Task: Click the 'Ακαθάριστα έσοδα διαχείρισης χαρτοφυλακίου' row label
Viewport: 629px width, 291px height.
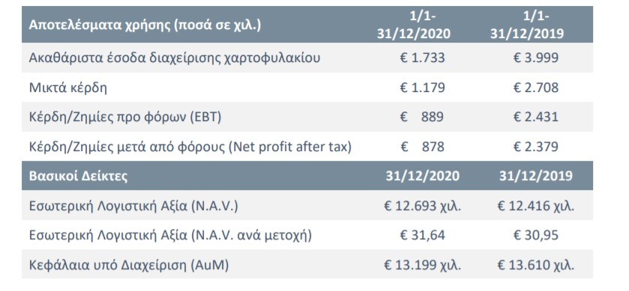Action: (175, 58)
